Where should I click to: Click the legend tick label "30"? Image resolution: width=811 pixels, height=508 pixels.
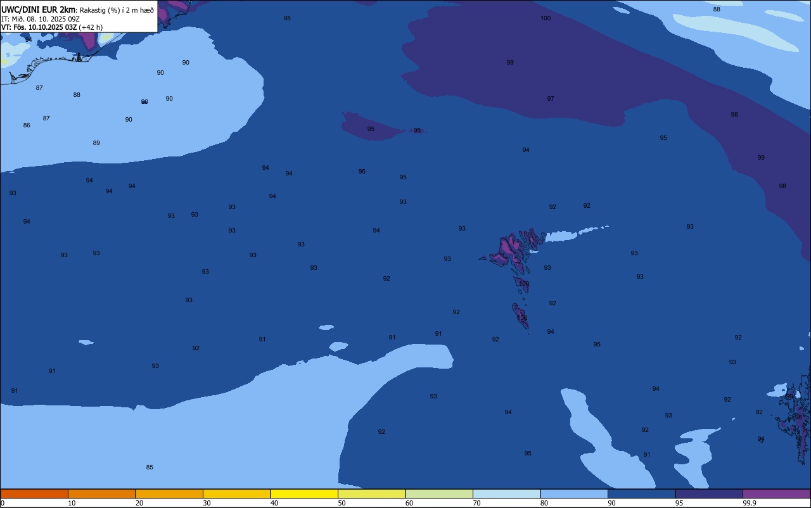pos(207,503)
